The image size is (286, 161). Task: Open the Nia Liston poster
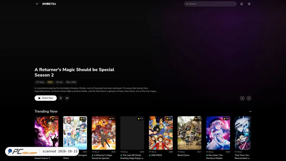click(218, 133)
